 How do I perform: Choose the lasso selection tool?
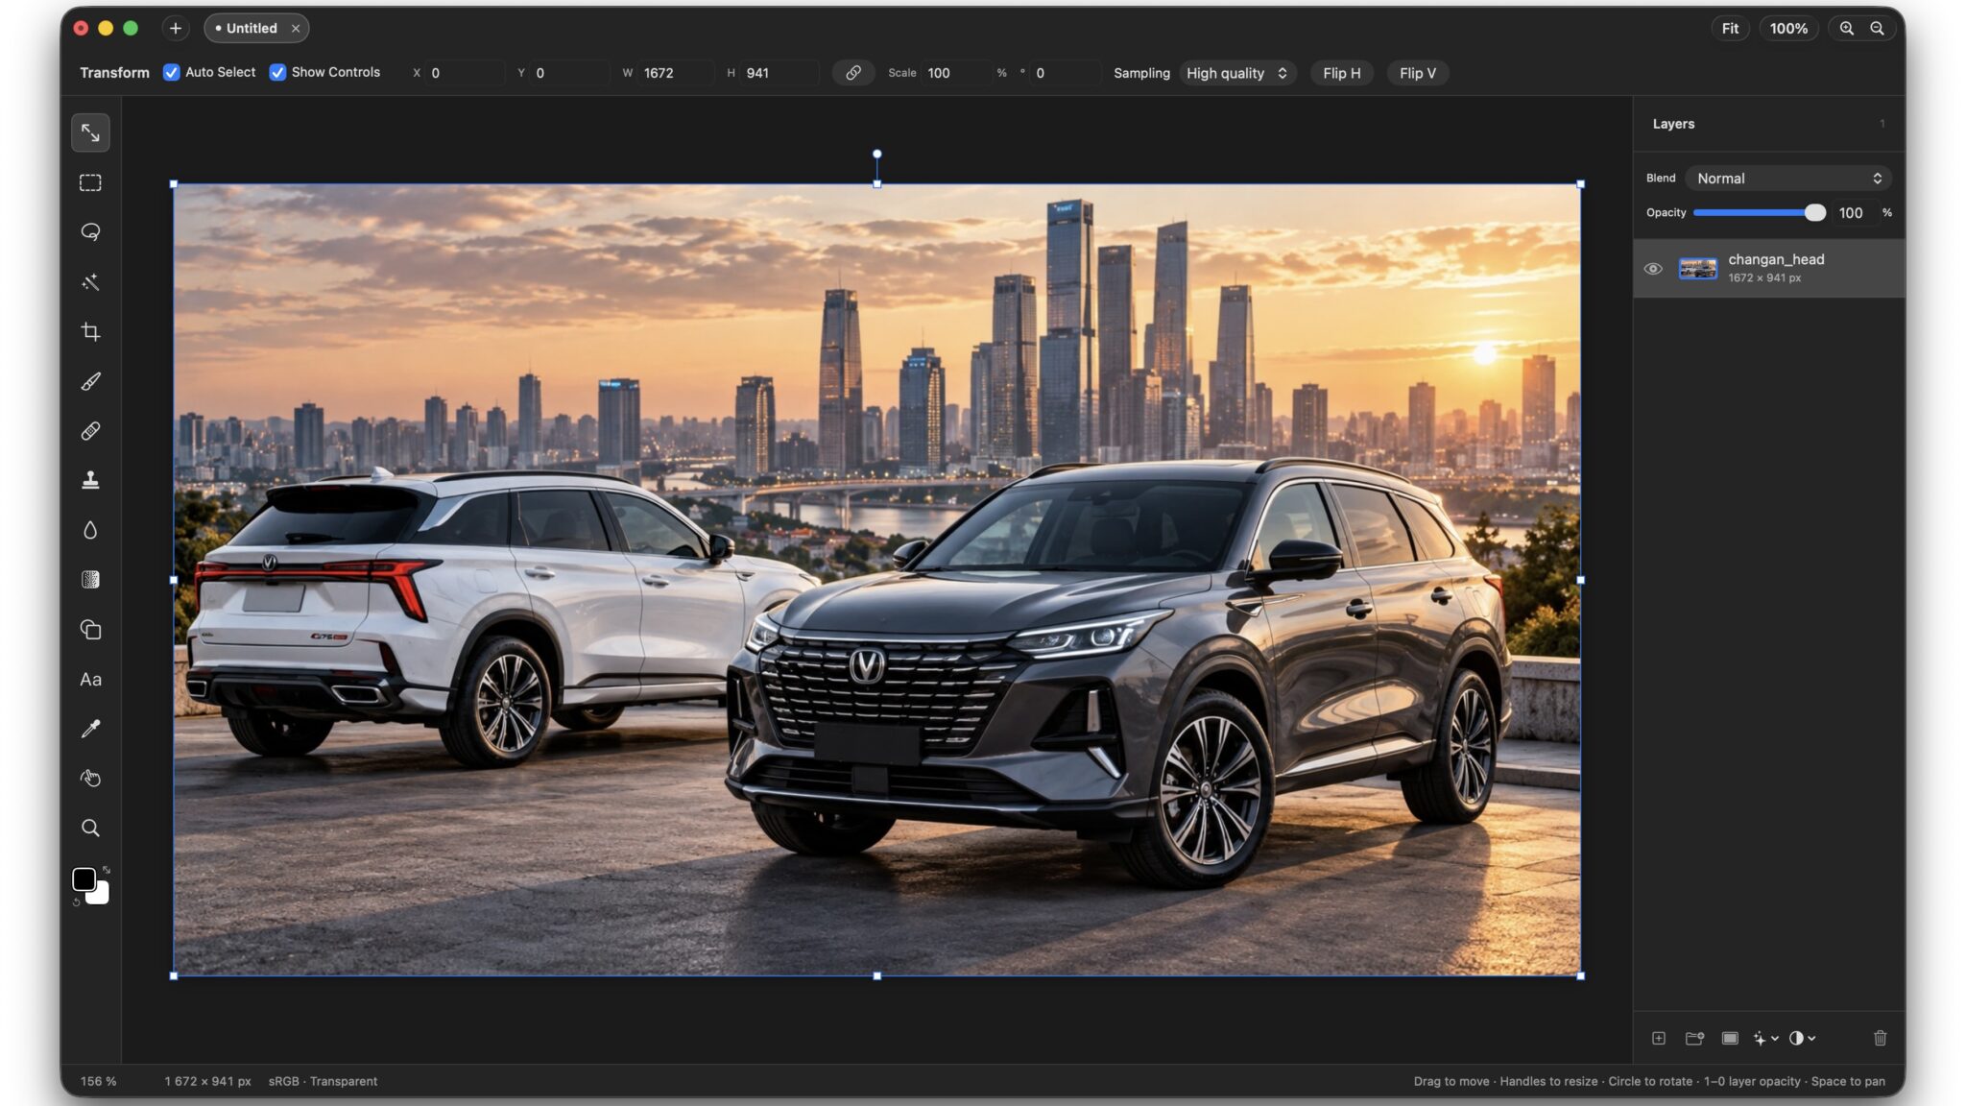coord(90,232)
